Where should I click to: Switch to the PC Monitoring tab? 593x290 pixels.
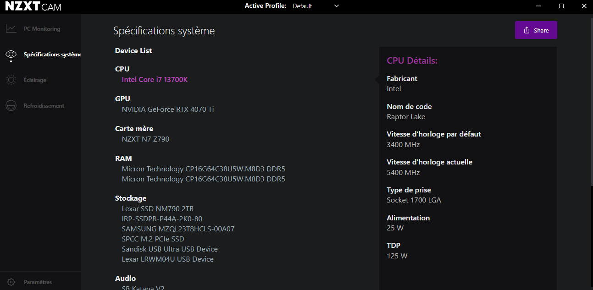tap(42, 29)
